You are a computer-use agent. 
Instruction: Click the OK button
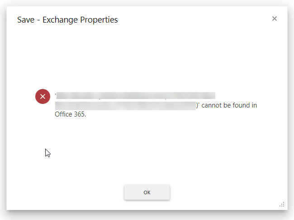[x=147, y=192]
